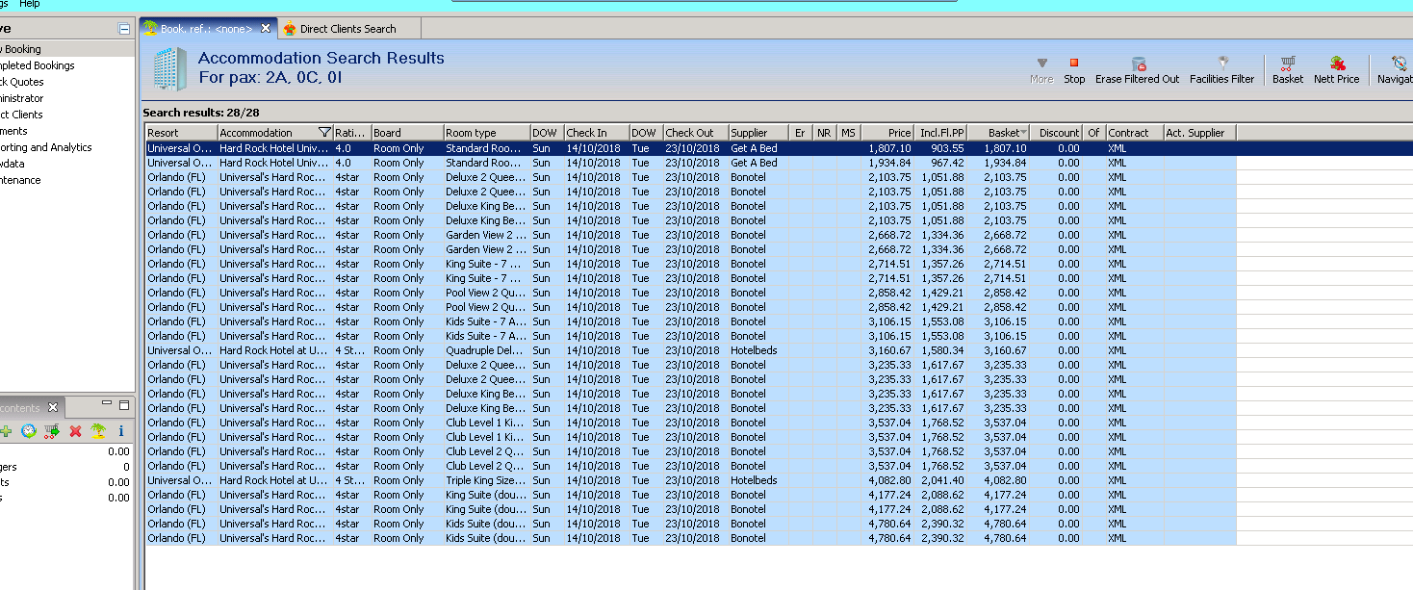Screen dimensions: 1413x590
Task: Open the Help menu
Action: (30, 4)
